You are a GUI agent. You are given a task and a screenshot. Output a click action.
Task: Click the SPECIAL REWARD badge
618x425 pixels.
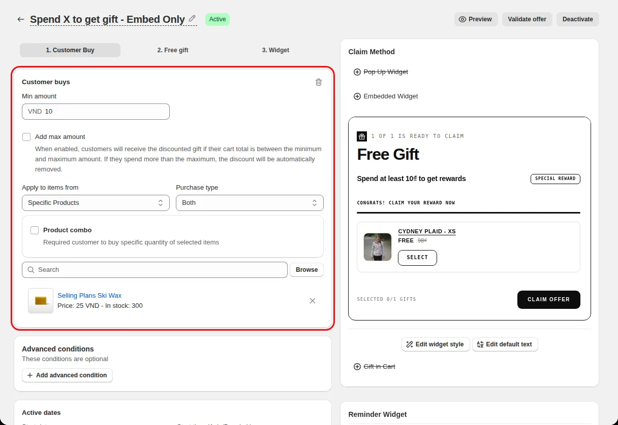555,179
